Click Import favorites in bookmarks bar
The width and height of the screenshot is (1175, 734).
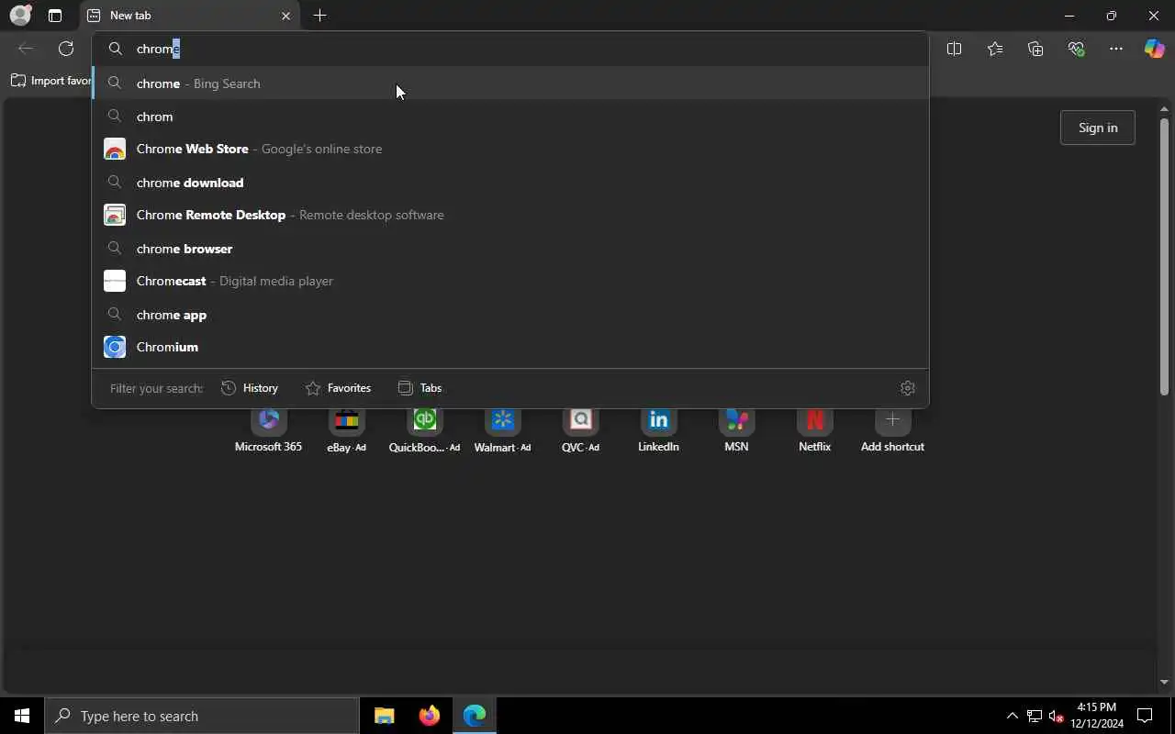coord(50,81)
